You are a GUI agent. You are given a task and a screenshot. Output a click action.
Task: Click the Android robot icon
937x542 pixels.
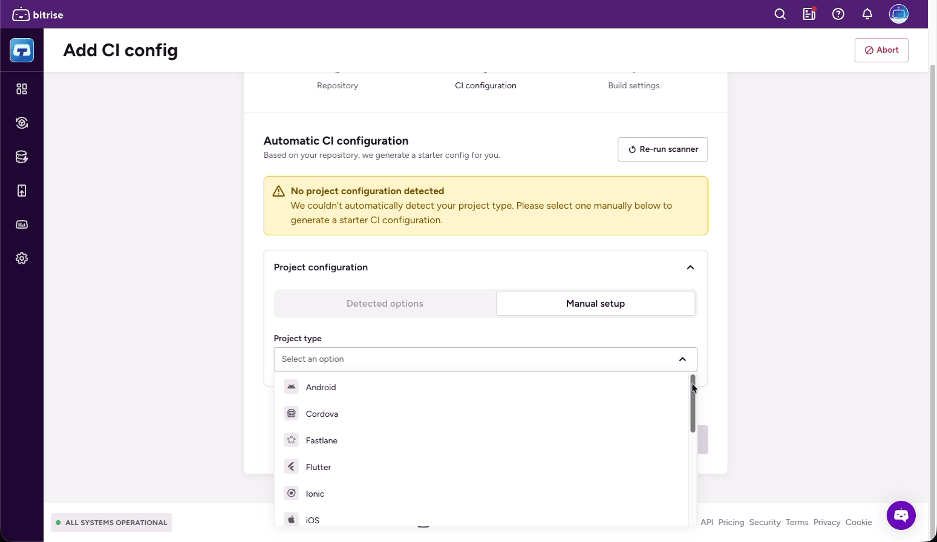click(292, 387)
